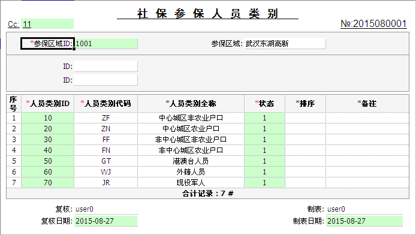Select the ID cell with value 10
This screenshot has height=235, width=416.
(48, 118)
